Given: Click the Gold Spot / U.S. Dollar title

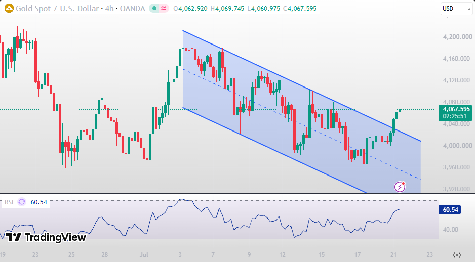Looking at the screenshot, I should tap(57, 8).
